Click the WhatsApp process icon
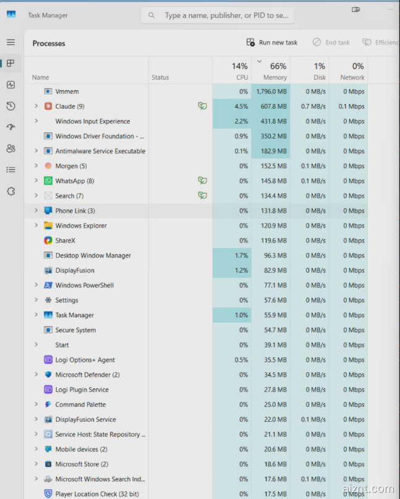Screen dimensions: 400x499 pos(48,181)
